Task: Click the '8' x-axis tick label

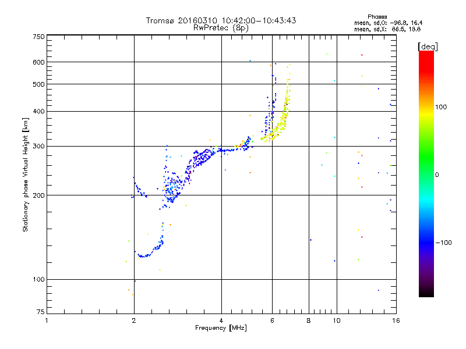Action: pyautogui.click(x=309, y=320)
